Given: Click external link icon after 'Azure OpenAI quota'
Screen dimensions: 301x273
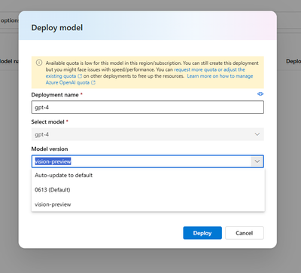Looking at the screenshot, I should pos(93,82).
